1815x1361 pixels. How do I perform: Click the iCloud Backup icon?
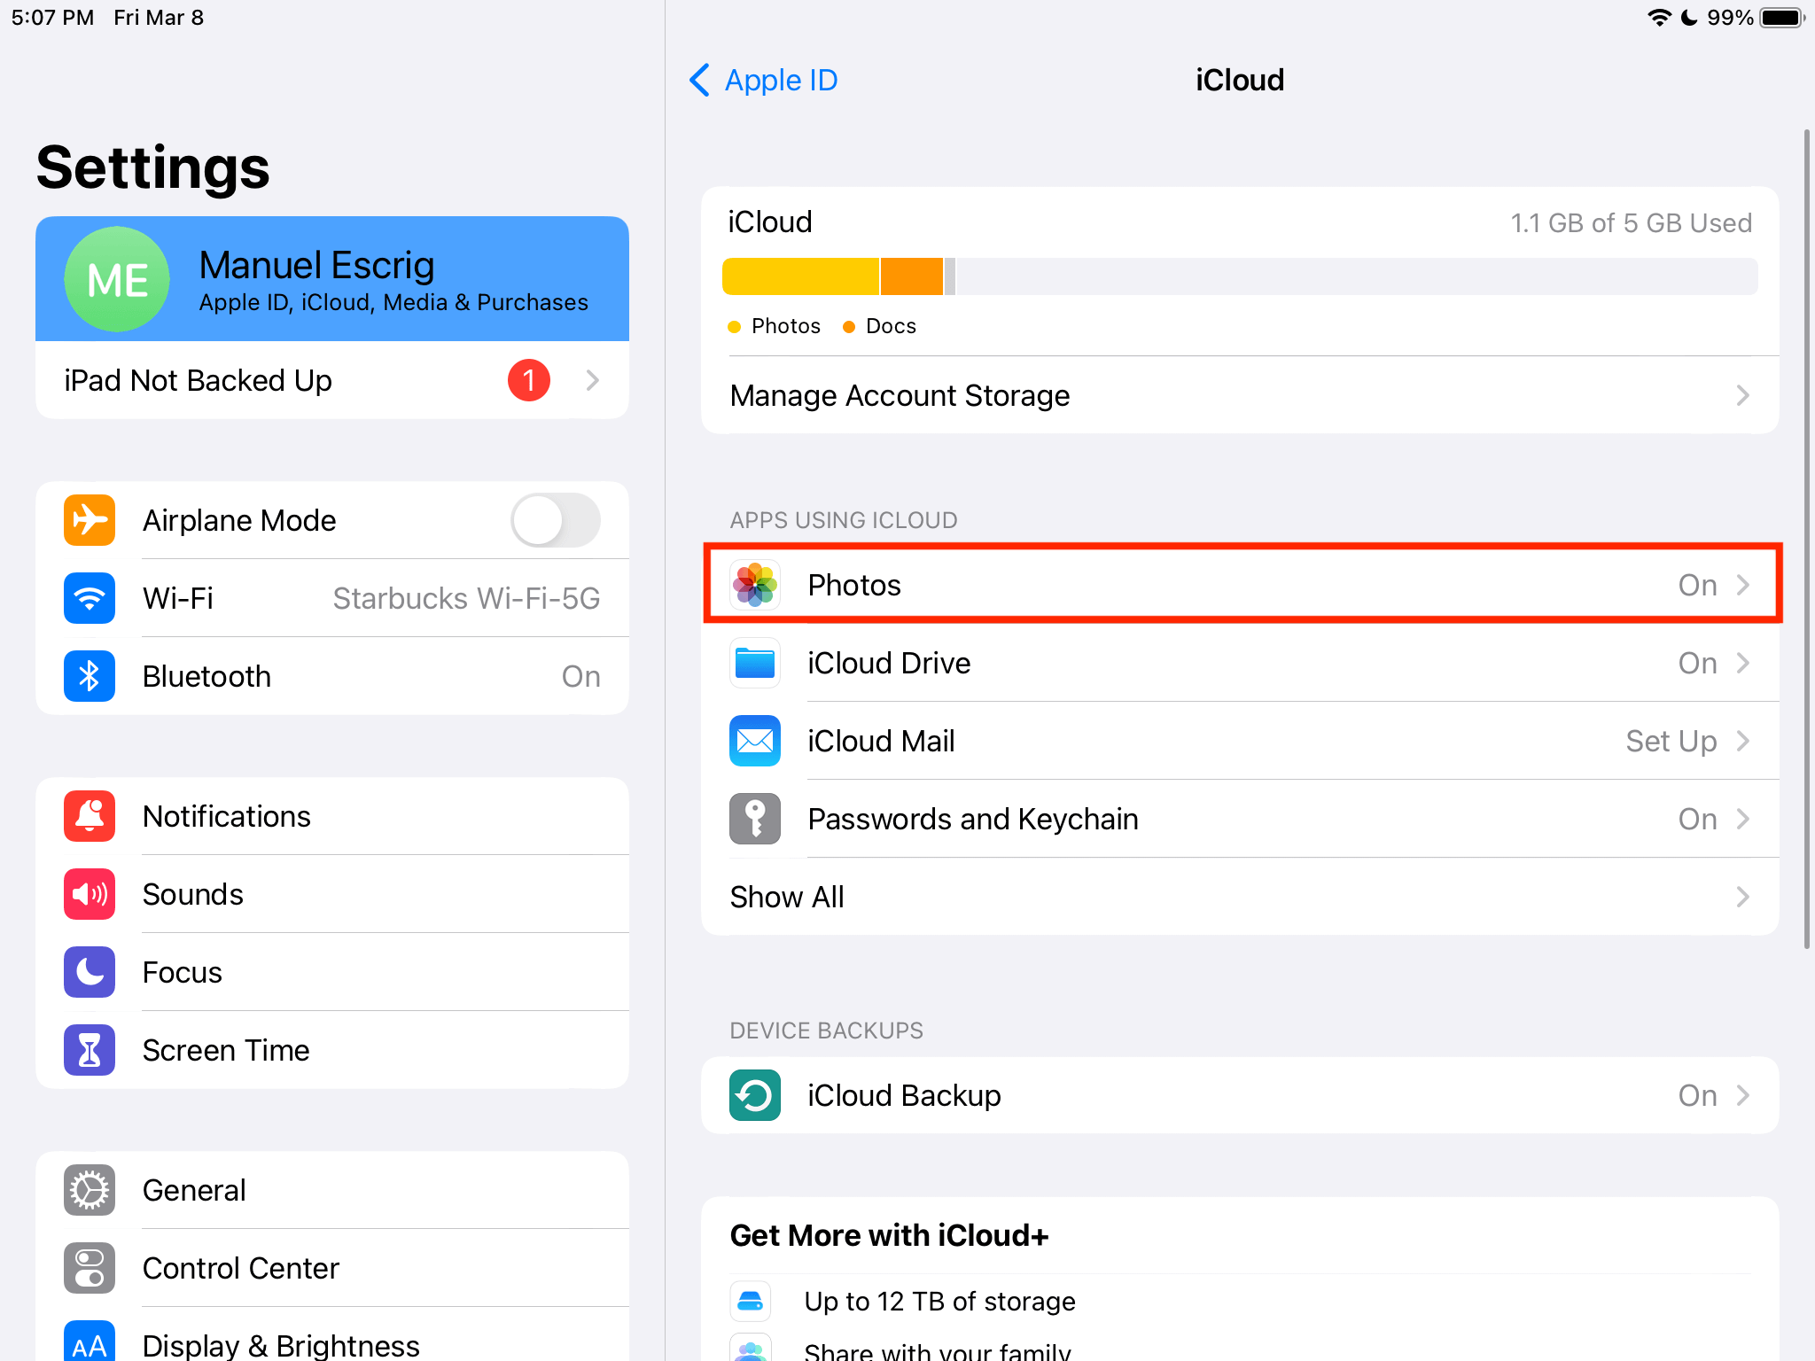[754, 1096]
